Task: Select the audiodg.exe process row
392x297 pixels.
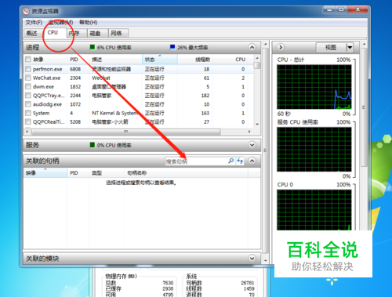Action: (139, 104)
